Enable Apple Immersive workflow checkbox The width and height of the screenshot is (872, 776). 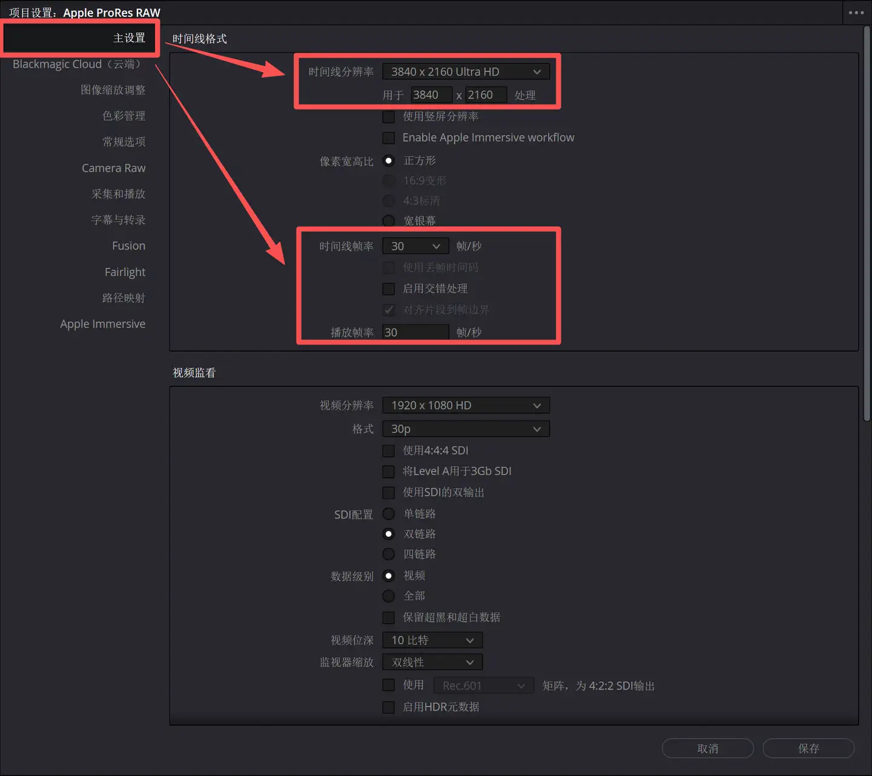389,138
